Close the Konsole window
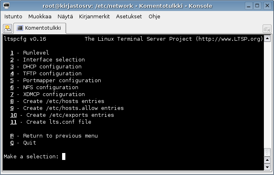 point(268,6)
